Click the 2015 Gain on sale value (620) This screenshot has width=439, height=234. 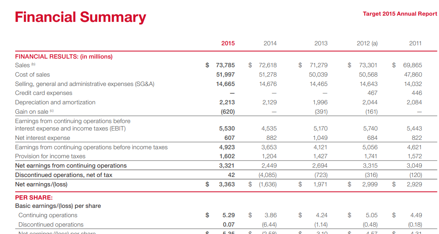[x=228, y=112]
